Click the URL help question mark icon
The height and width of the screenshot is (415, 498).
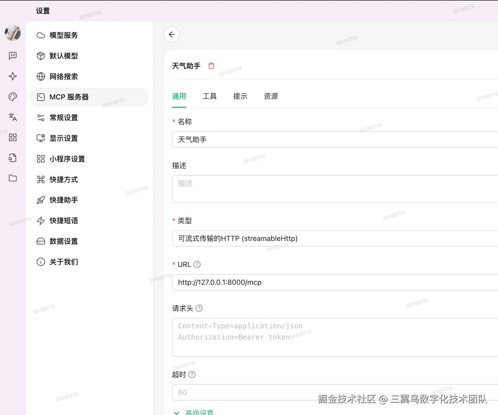pos(197,264)
